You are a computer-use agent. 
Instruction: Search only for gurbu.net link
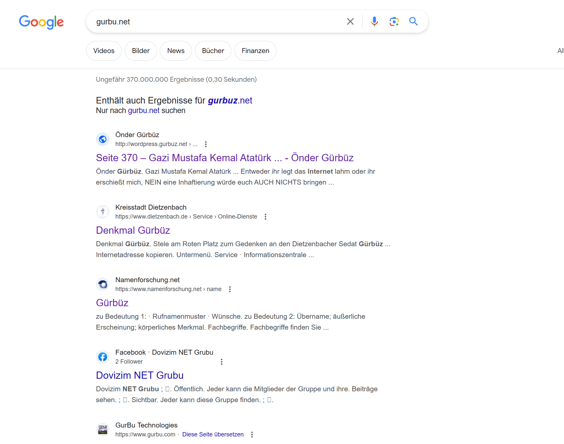[144, 110]
